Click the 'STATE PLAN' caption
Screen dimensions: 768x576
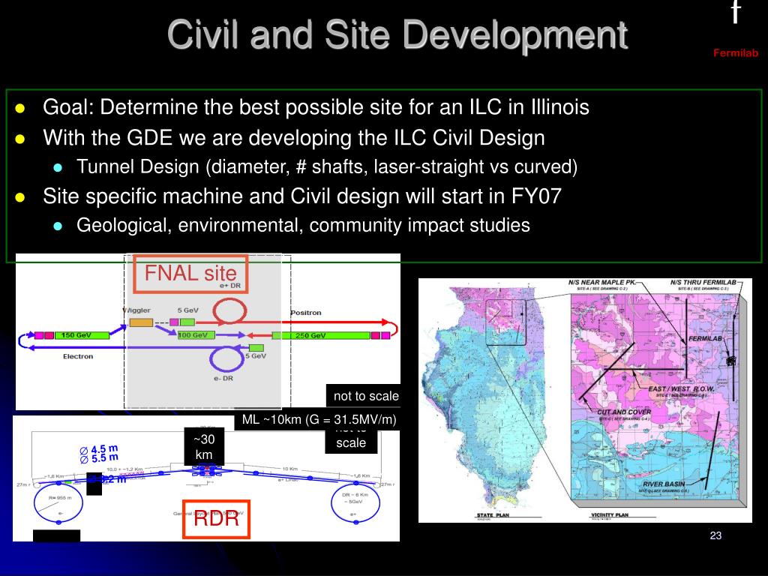coord(493,515)
